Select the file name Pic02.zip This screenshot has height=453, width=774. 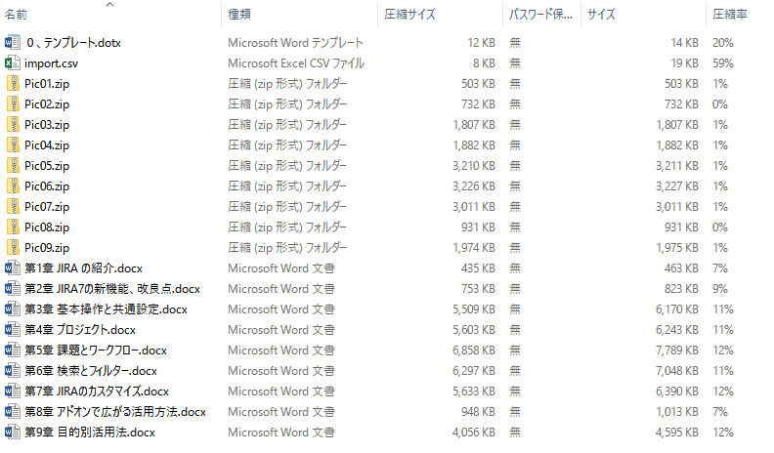pyautogui.click(x=47, y=104)
